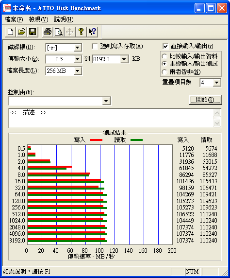Click the context help arrow-question icon

92,32
